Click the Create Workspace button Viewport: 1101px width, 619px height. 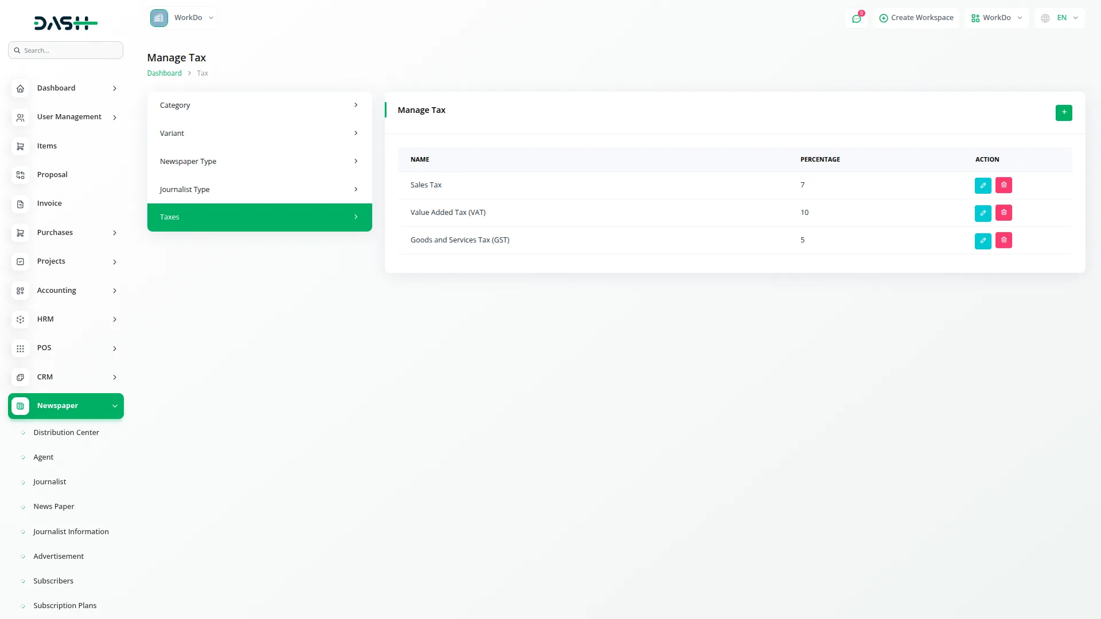click(916, 18)
